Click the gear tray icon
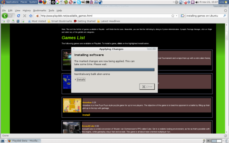Screen dimensions: 229x143 pyautogui.click(x=176, y=2)
